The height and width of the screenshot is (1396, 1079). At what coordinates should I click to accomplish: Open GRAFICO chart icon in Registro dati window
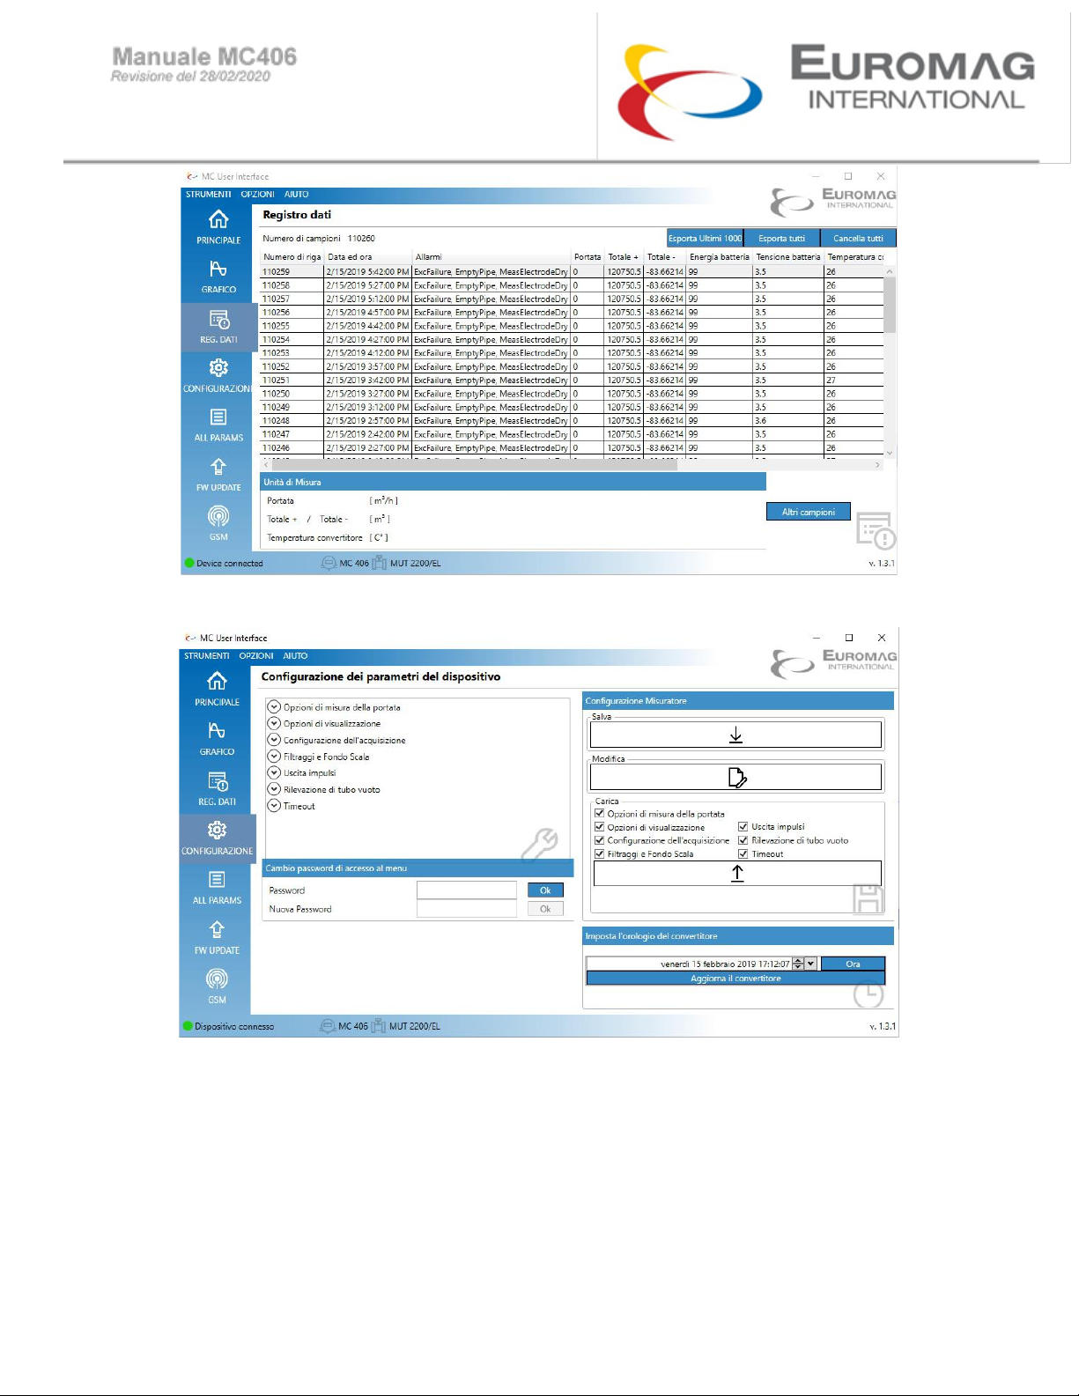click(x=218, y=269)
